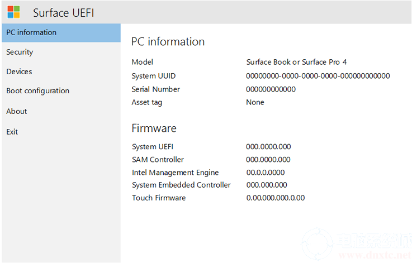
Task: Click the Microsoft logo icon
Action: [13, 12]
